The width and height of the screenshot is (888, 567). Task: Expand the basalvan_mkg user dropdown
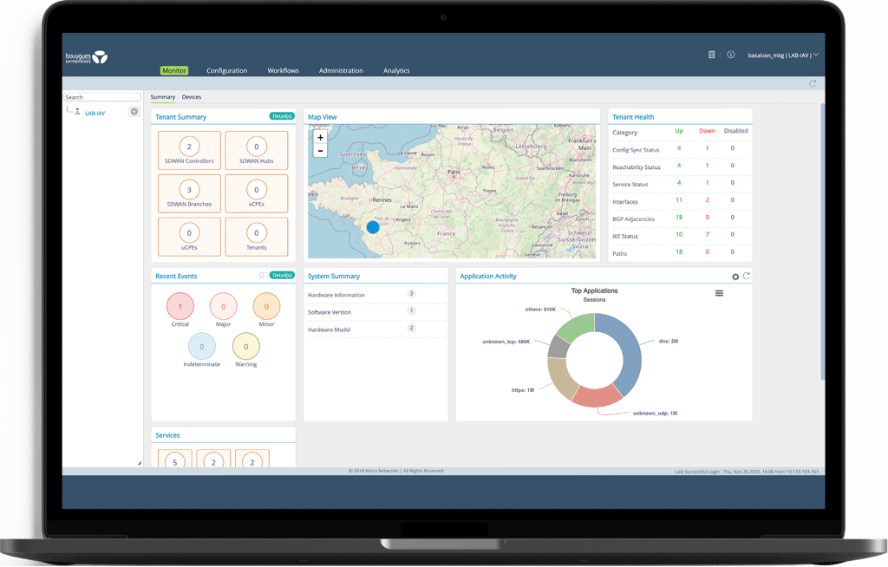(783, 55)
